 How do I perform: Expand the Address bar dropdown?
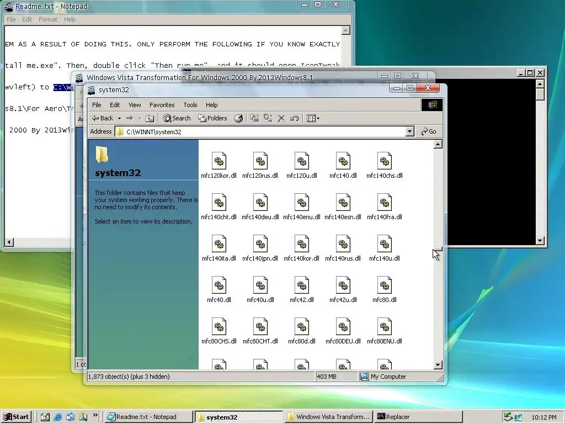tap(410, 131)
